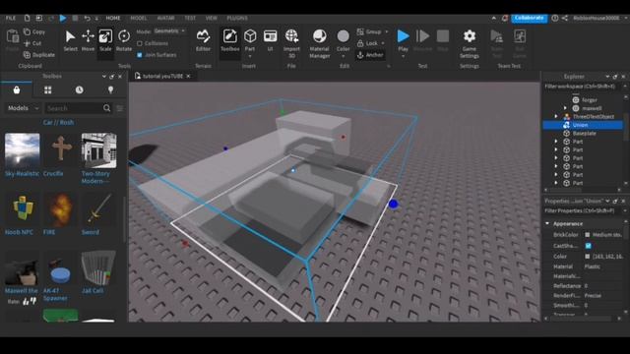Screen dimensions: 630x354
Task: Close the tutorial youTUBE document tab
Action: [188, 77]
